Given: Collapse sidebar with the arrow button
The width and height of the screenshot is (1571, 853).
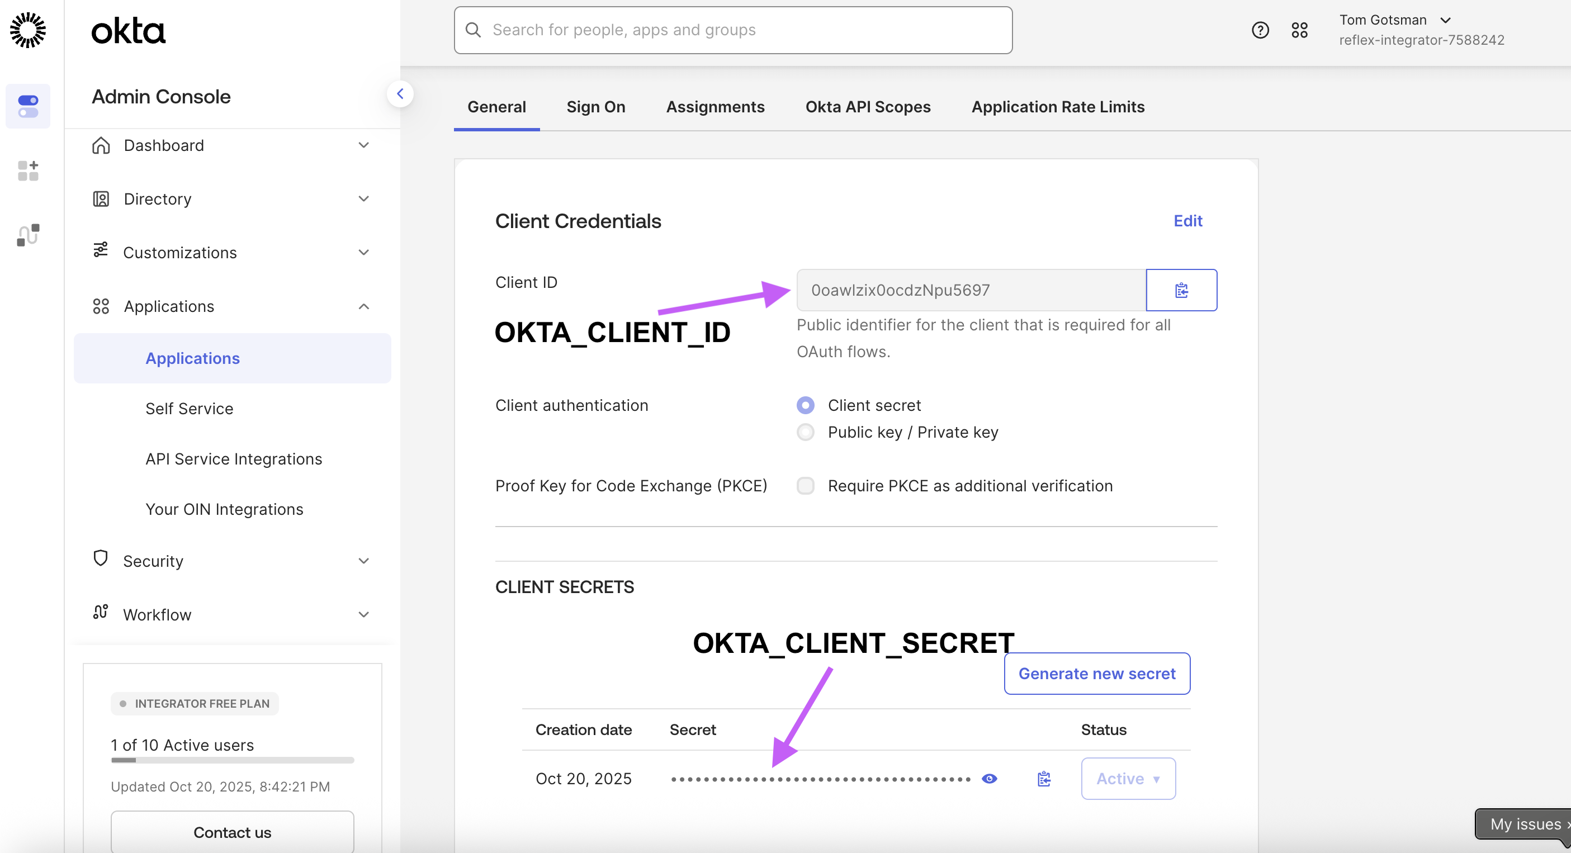Looking at the screenshot, I should click(400, 94).
